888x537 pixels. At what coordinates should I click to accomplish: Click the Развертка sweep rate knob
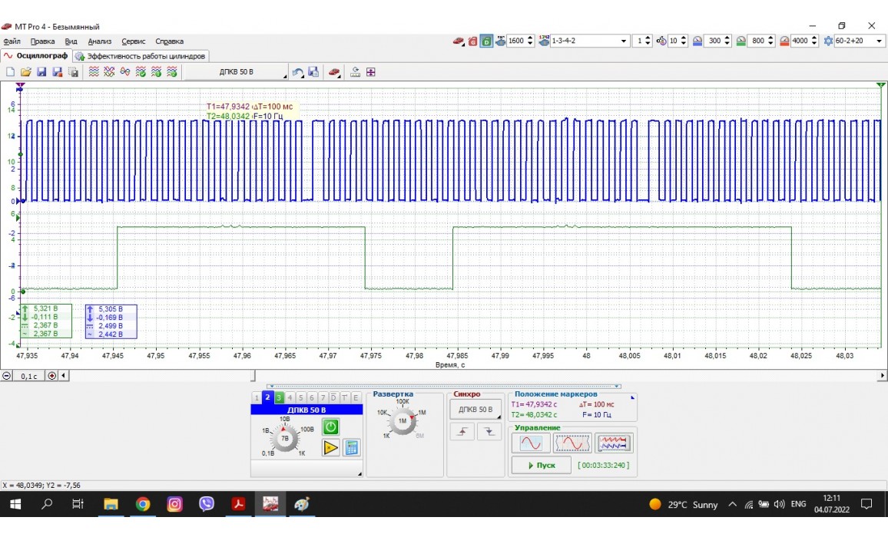click(x=402, y=421)
